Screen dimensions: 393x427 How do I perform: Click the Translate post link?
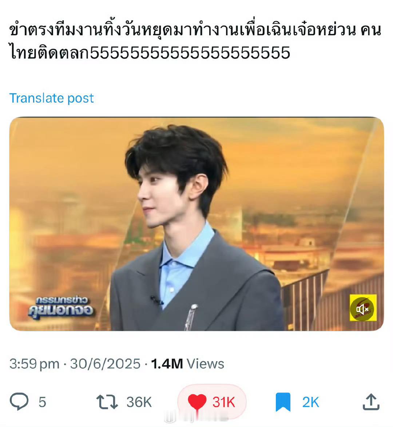(x=52, y=98)
